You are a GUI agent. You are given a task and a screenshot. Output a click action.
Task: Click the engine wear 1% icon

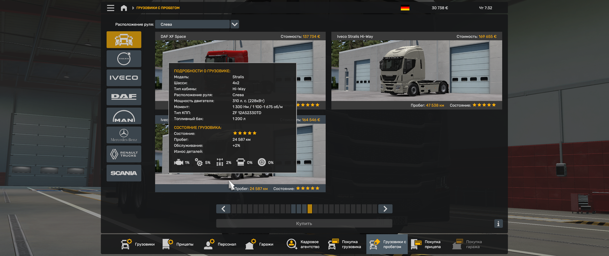pyautogui.click(x=178, y=162)
